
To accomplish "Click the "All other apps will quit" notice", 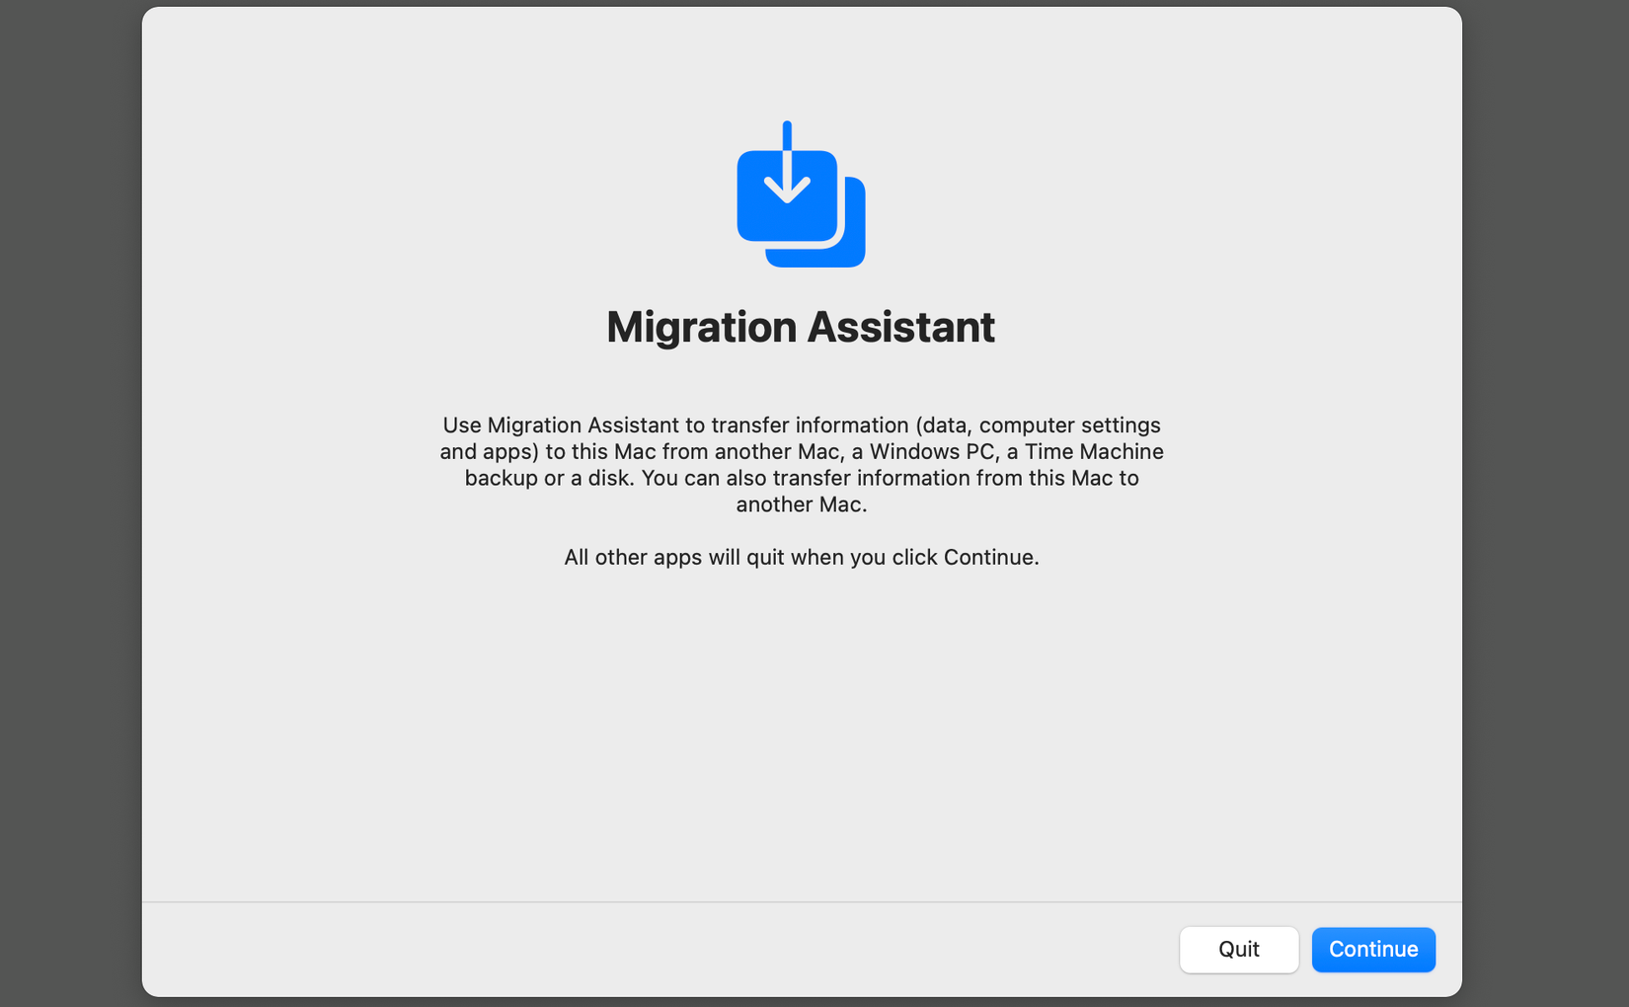I will 801,557.
